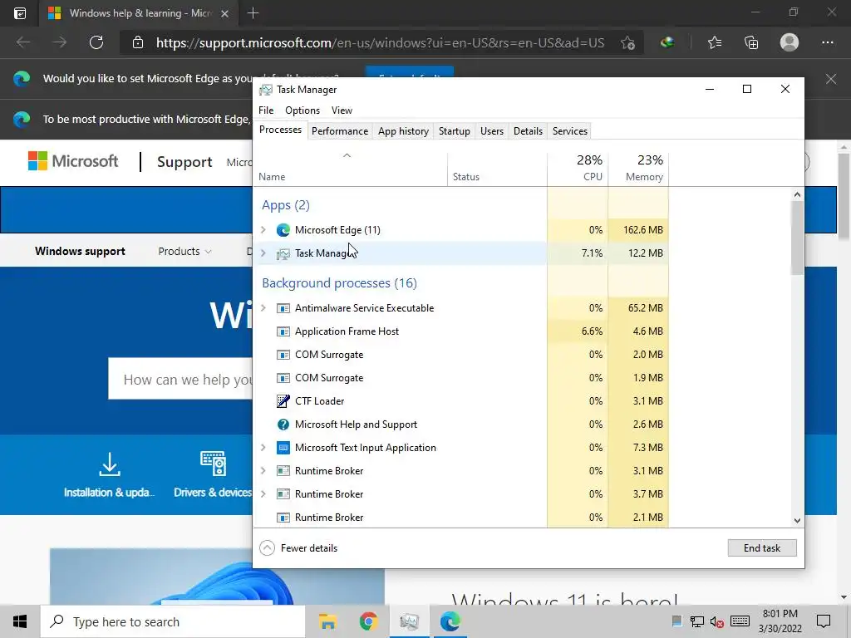Switch to the Details tab

coord(528,131)
